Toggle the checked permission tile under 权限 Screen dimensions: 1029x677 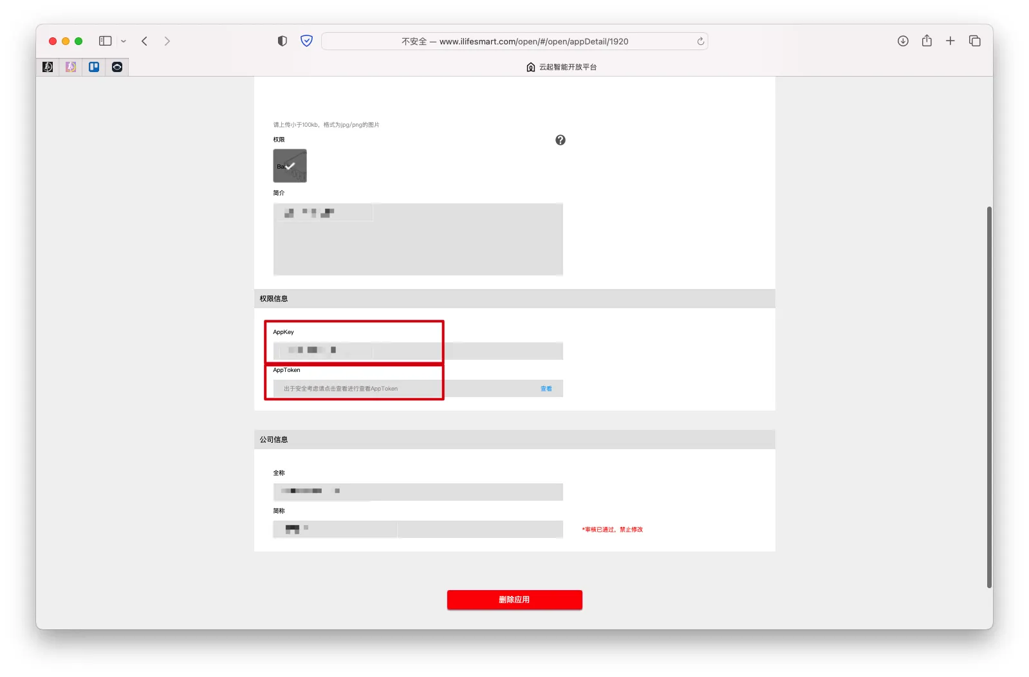pos(290,166)
